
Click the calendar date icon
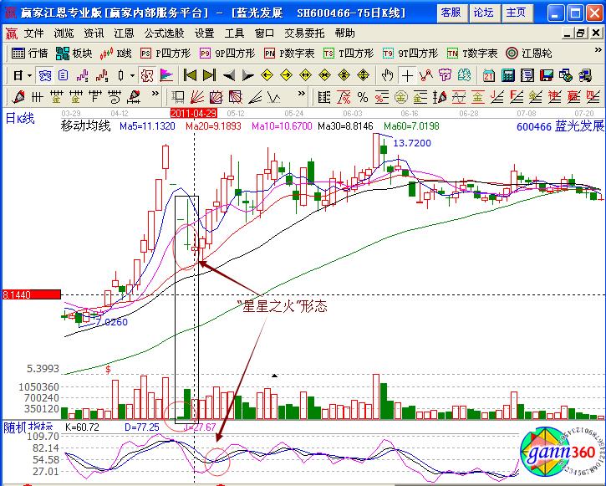(488, 74)
